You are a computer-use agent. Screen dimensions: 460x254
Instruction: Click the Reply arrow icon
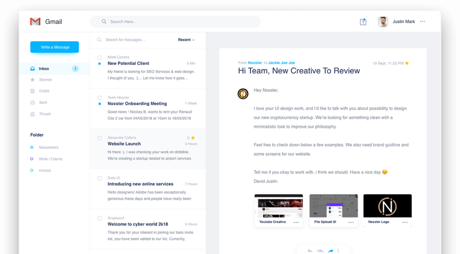(x=310, y=251)
